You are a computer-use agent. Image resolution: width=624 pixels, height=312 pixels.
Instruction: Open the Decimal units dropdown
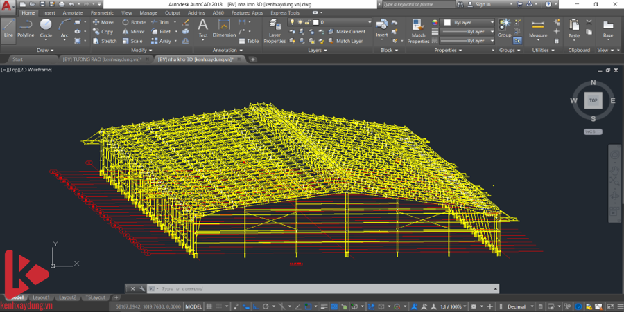(520, 306)
